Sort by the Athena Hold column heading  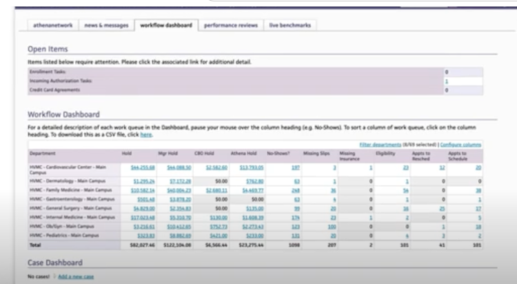point(243,154)
